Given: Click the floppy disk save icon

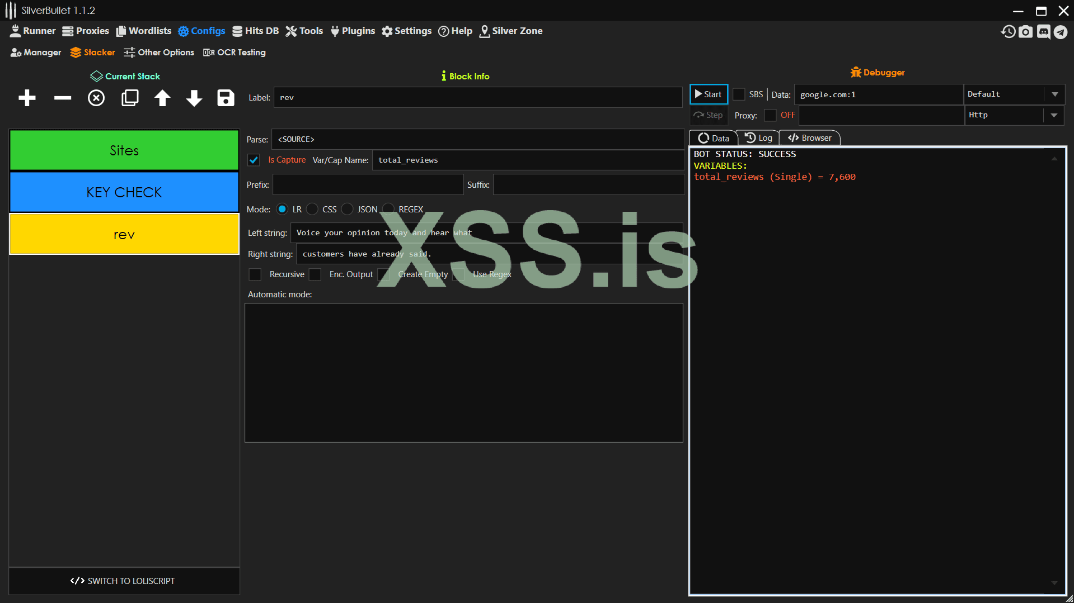Looking at the screenshot, I should (226, 98).
